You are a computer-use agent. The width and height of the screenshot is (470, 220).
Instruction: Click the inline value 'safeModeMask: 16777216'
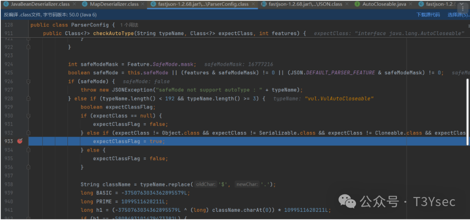coord(238,65)
